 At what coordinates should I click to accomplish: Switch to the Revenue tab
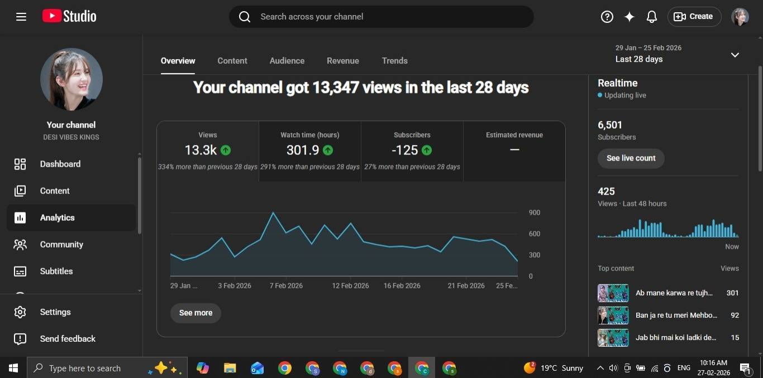pos(343,61)
